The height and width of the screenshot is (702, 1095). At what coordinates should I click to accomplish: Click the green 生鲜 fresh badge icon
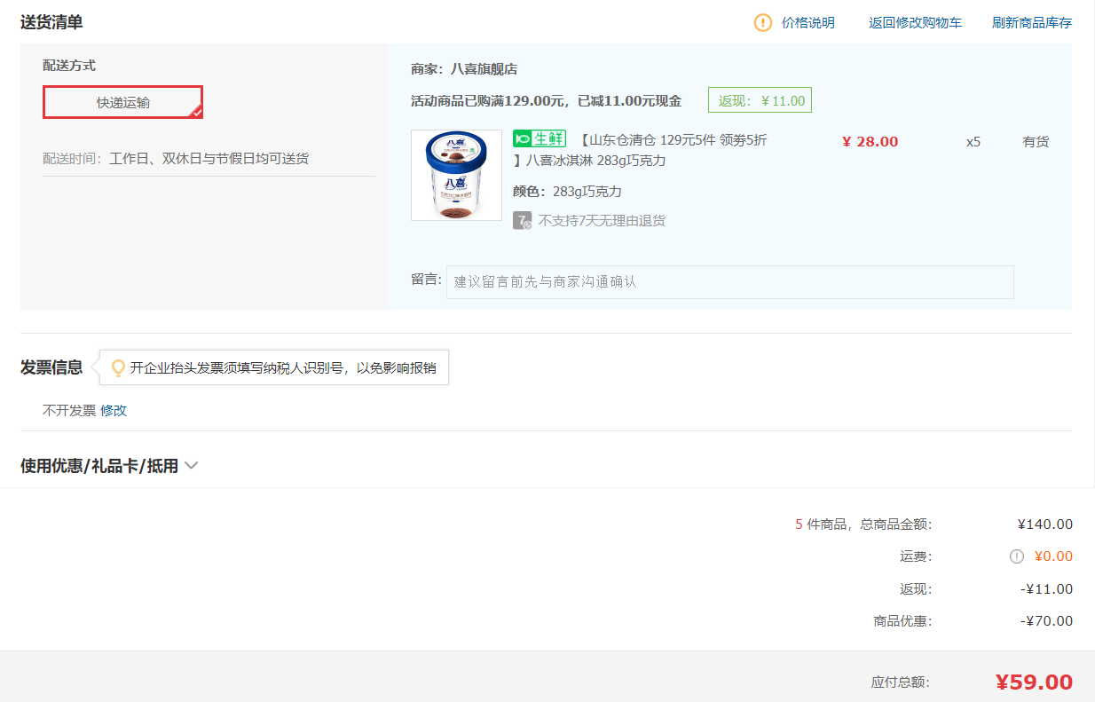(x=540, y=138)
